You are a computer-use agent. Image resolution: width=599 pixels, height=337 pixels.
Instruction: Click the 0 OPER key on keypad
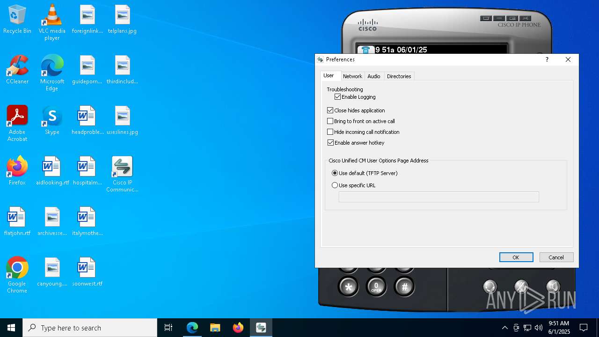tap(376, 287)
